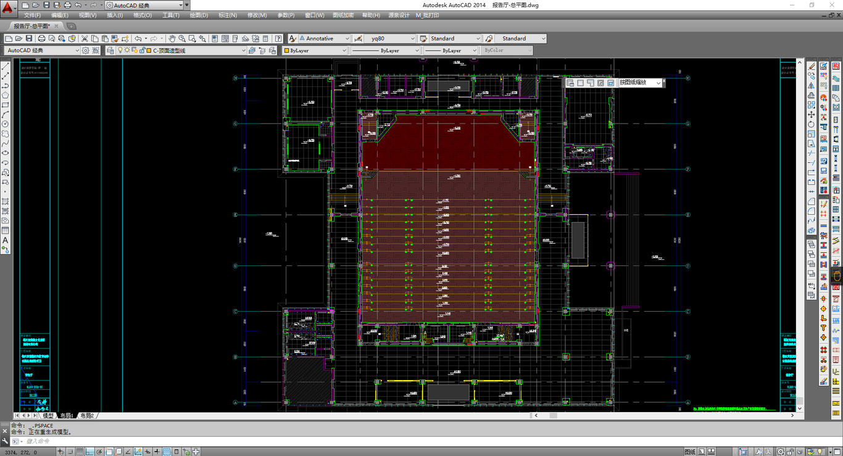Open the first ByLayer linetype dropdown
The width and height of the screenshot is (843, 456).
coord(385,51)
